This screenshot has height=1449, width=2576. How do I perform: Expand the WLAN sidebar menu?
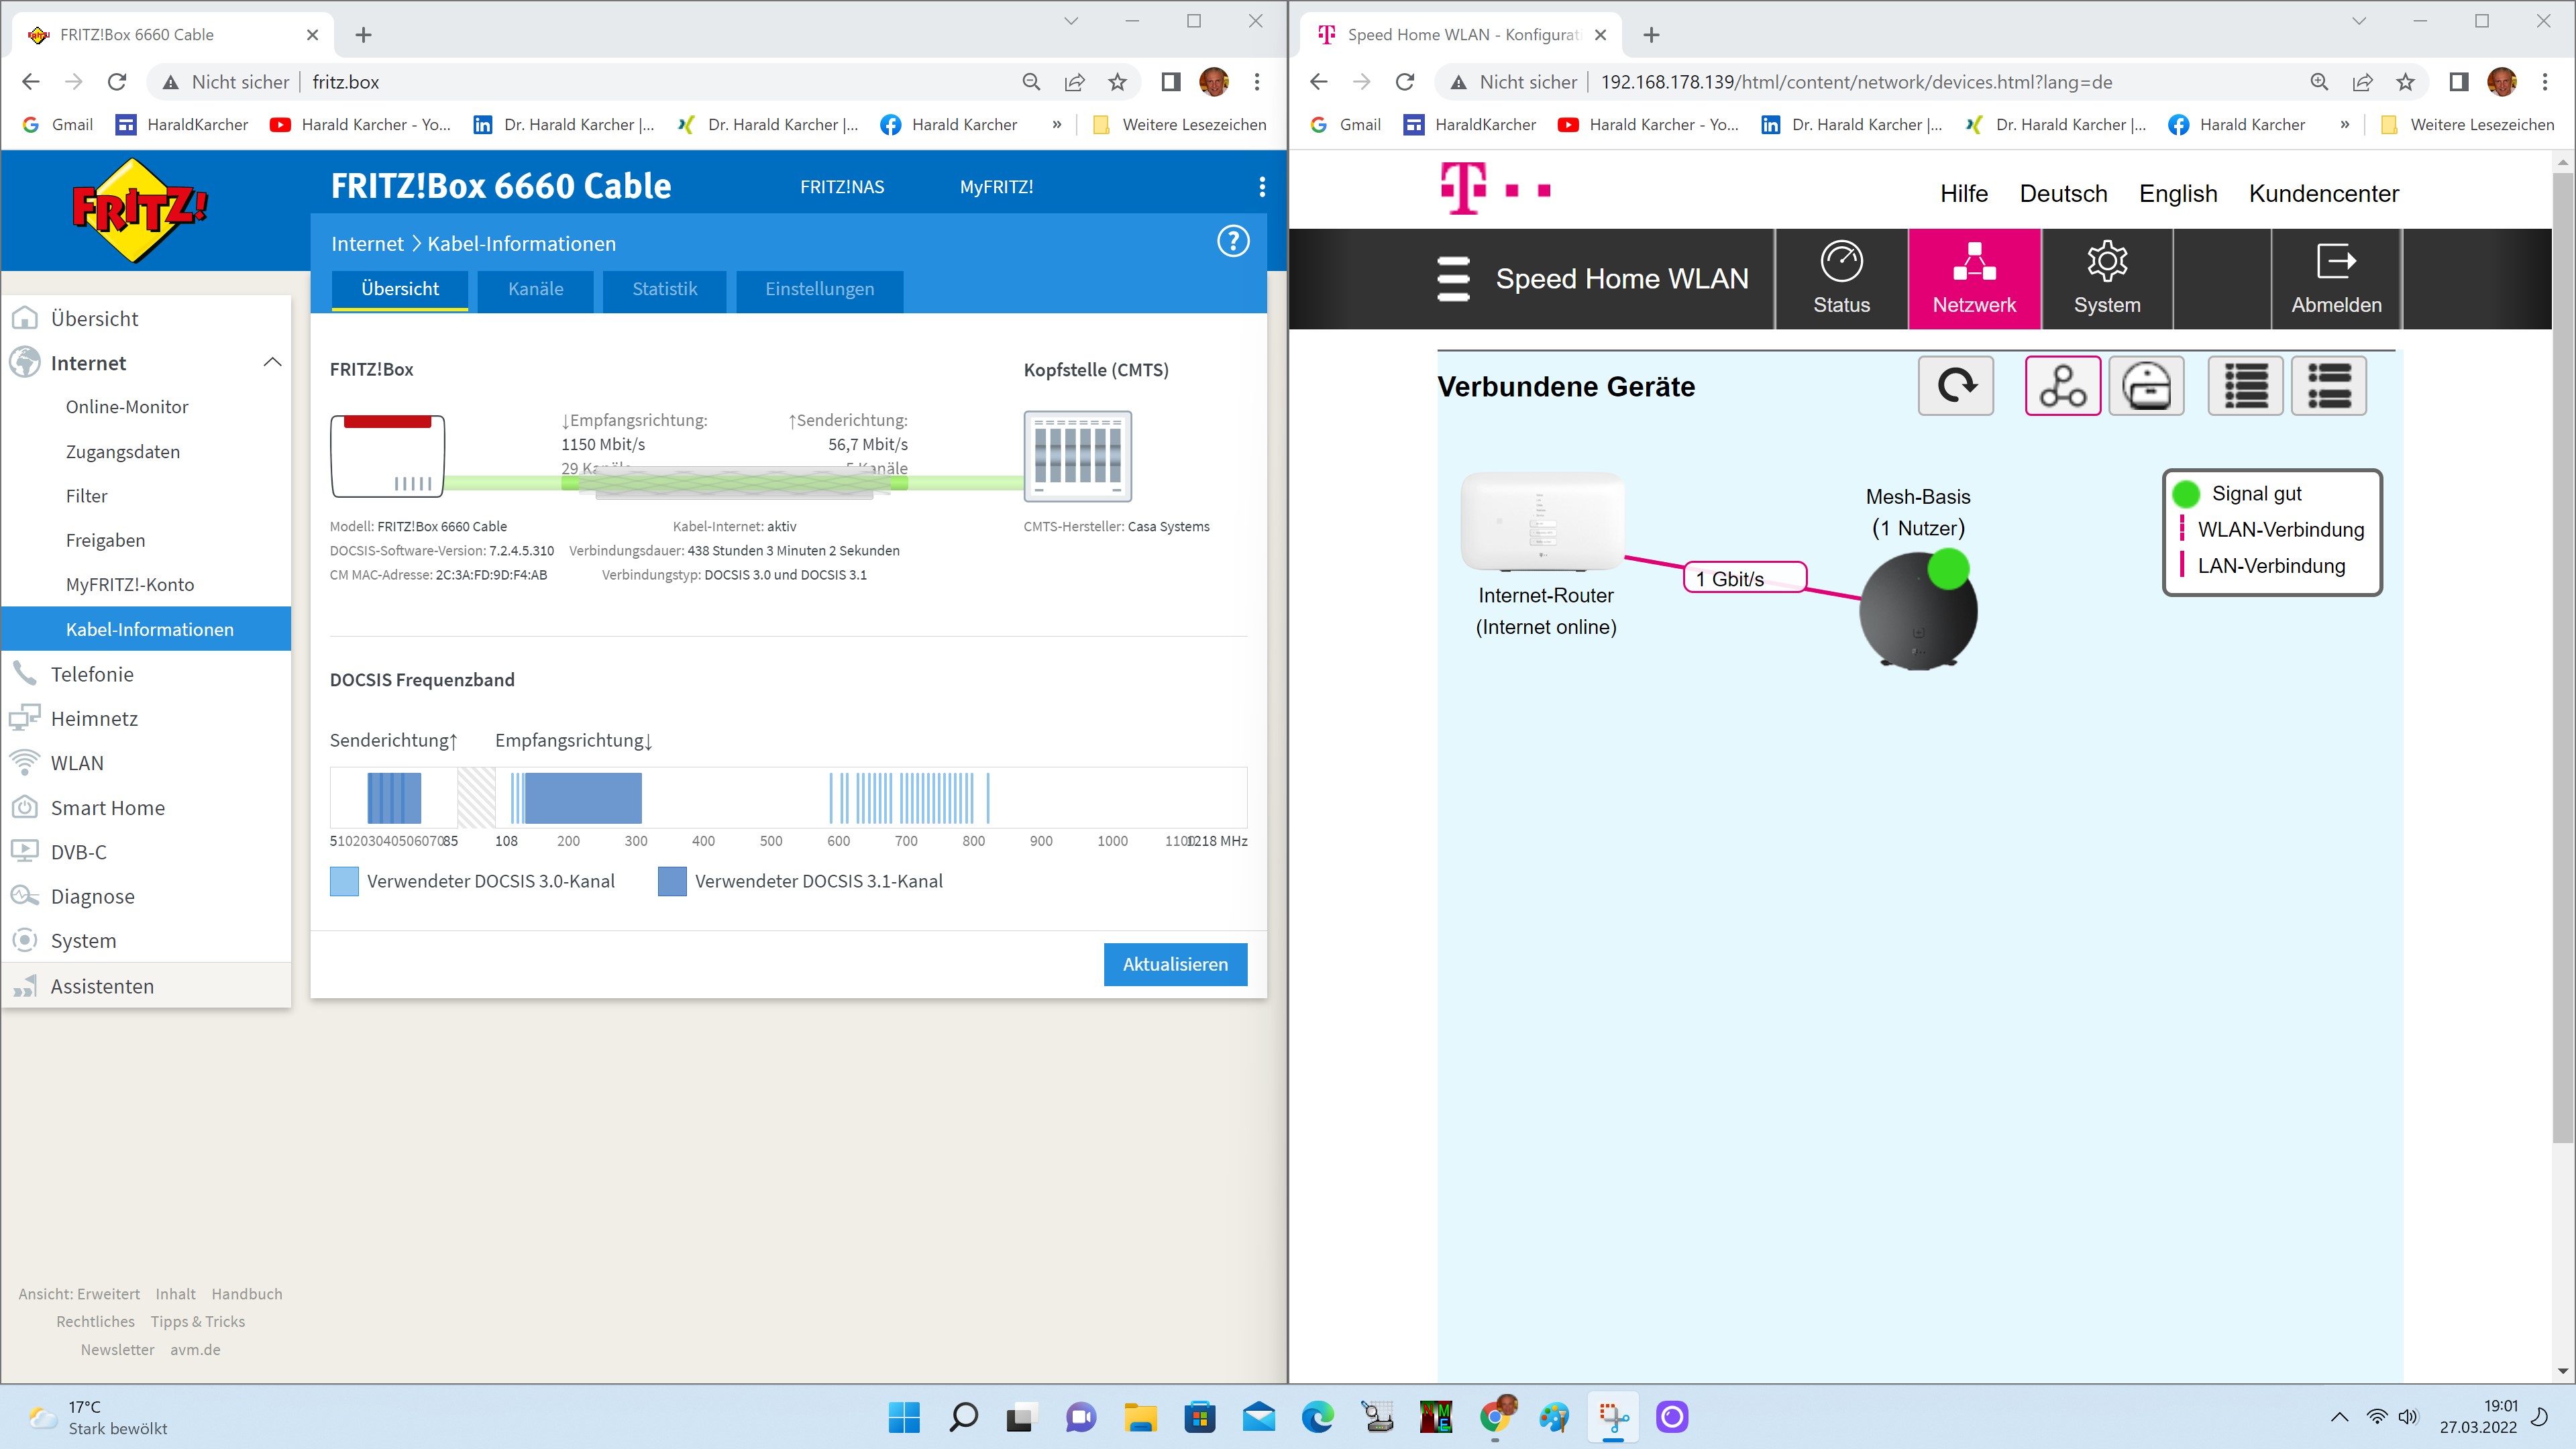(x=77, y=762)
